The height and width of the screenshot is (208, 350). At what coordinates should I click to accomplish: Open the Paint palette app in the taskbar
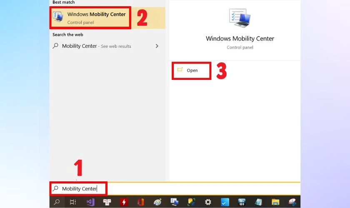coord(157,202)
